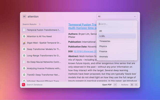Click the red Search Database icon
This screenshot has width=160, height=100.
(23, 85)
